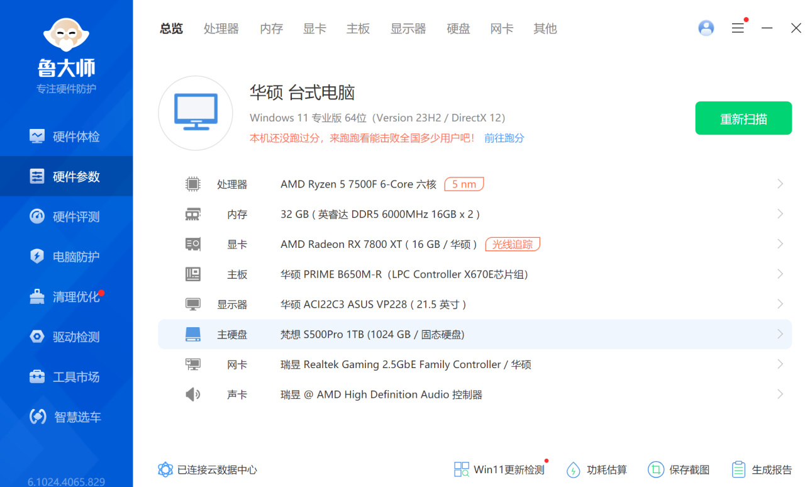
Task: Expand the 显卡 row chevron
Action: click(780, 244)
